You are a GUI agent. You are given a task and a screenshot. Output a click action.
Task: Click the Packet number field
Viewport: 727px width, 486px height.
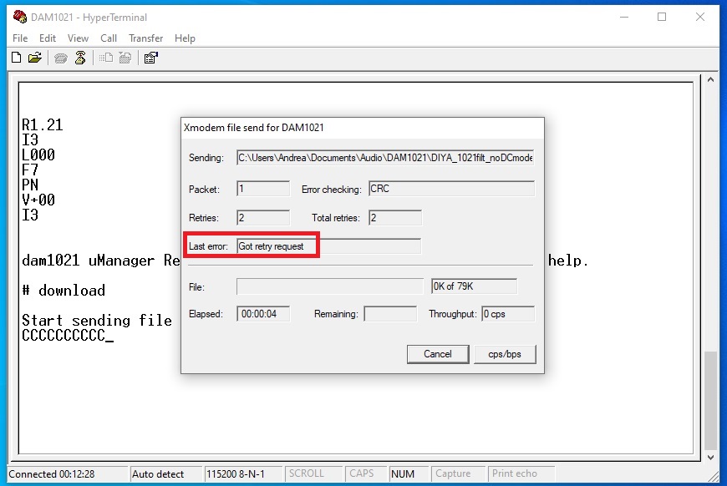pos(263,189)
